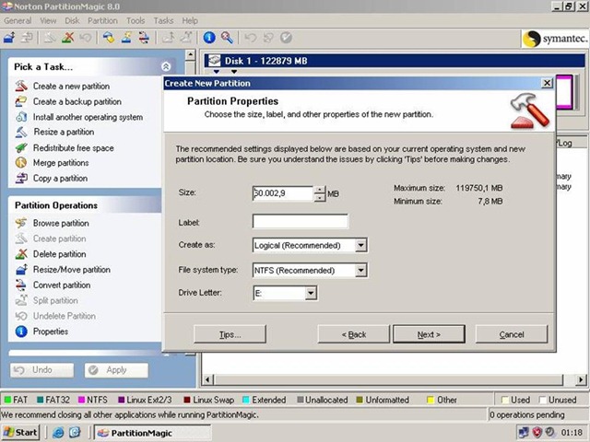This screenshot has height=442, width=590.
Task: Click the greyed Undo arrow toolbar icon
Action: click(250, 38)
